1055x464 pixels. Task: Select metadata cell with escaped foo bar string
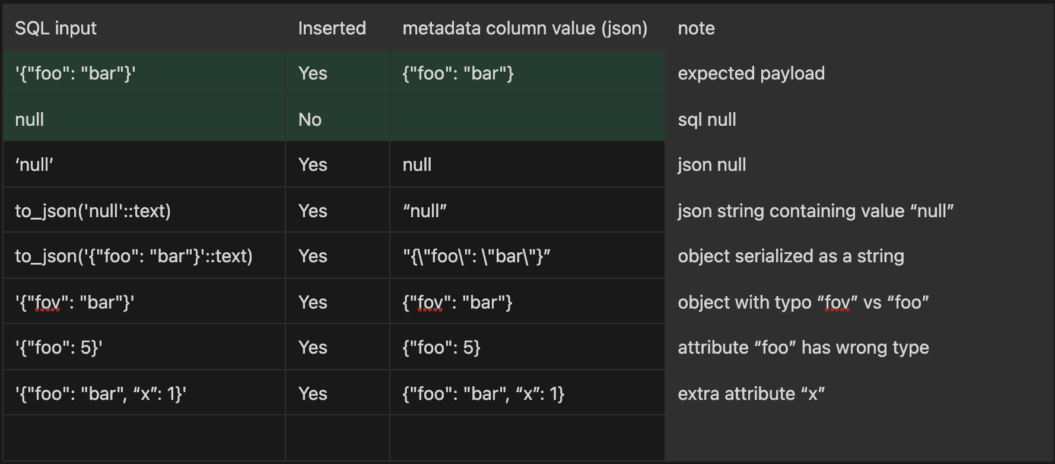coord(476,256)
